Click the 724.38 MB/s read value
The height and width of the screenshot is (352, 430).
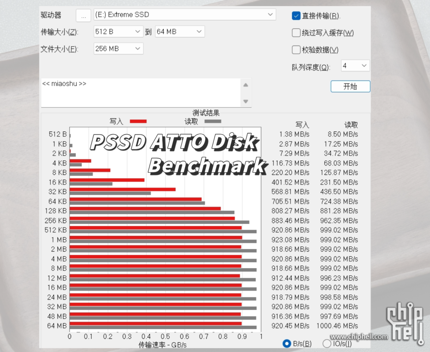[339, 201]
